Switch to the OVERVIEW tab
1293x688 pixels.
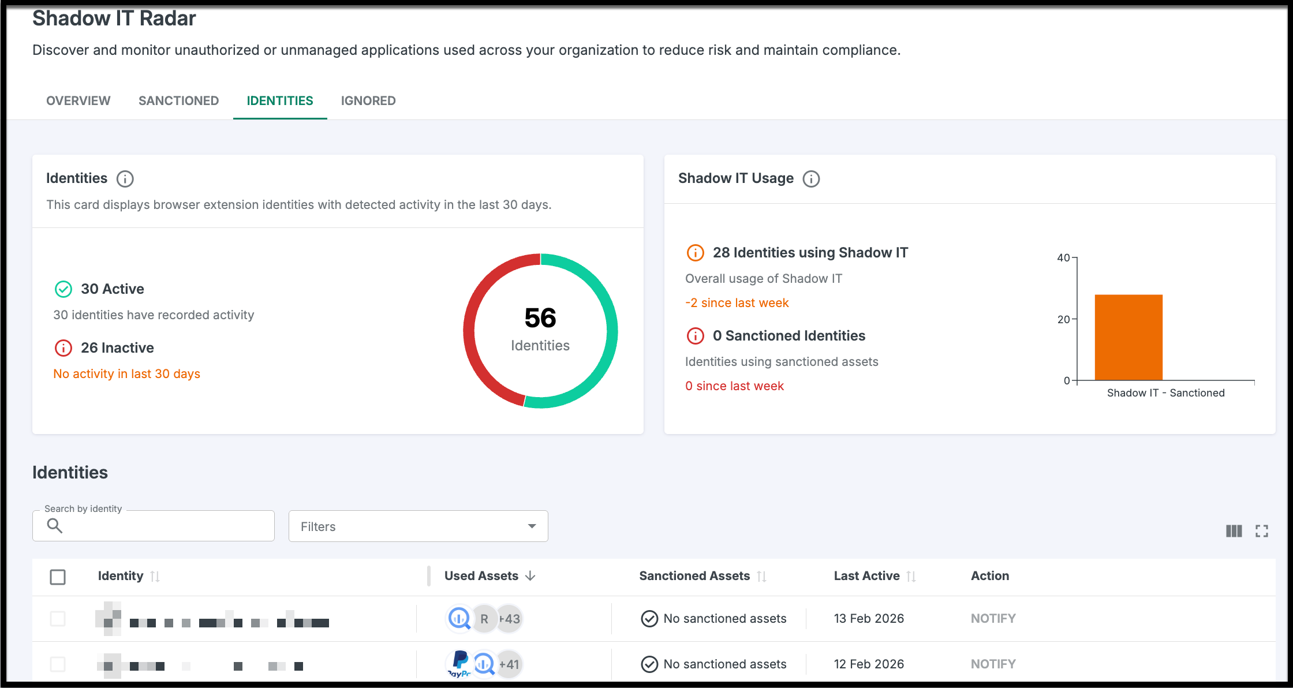click(x=79, y=101)
